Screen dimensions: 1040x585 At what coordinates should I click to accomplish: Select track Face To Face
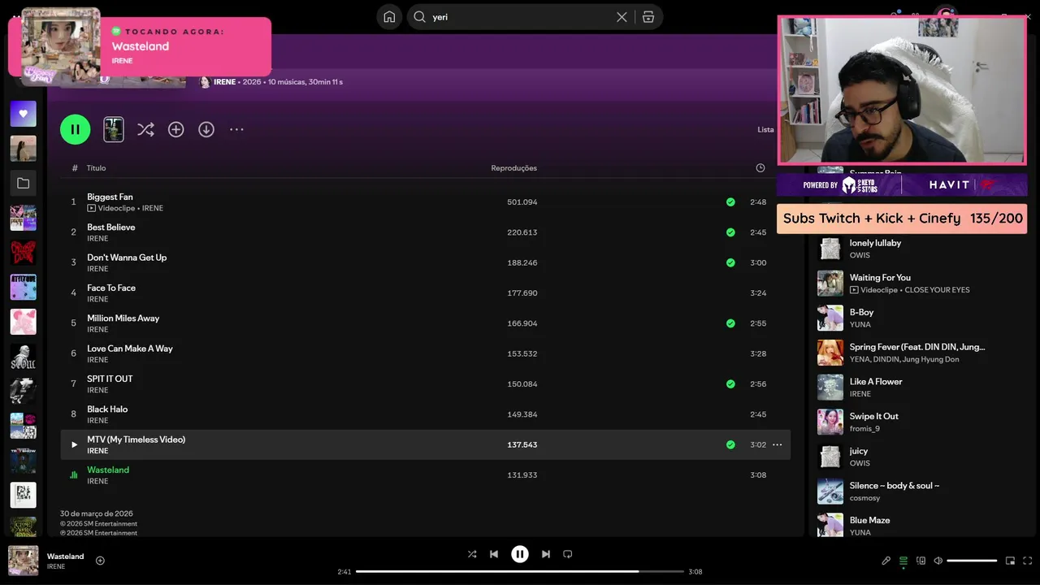pyautogui.click(x=111, y=288)
